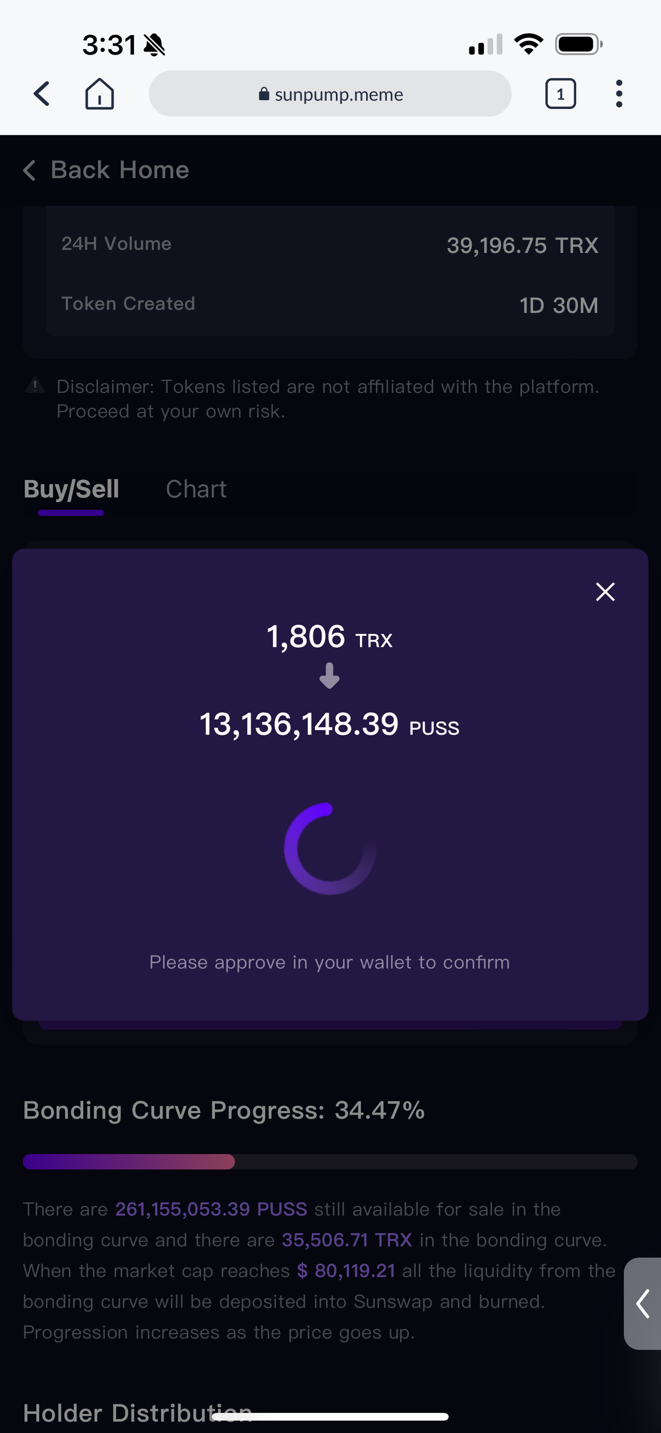Close the swap confirmation dialog
This screenshot has width=661, height=1433.
605,592
